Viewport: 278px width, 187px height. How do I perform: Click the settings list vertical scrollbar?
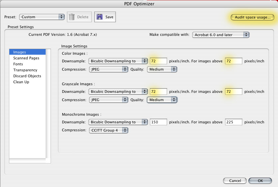point(48,104)
